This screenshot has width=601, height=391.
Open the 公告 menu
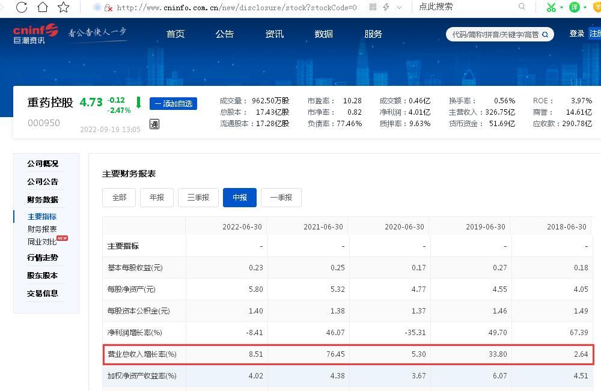(225, 34)
